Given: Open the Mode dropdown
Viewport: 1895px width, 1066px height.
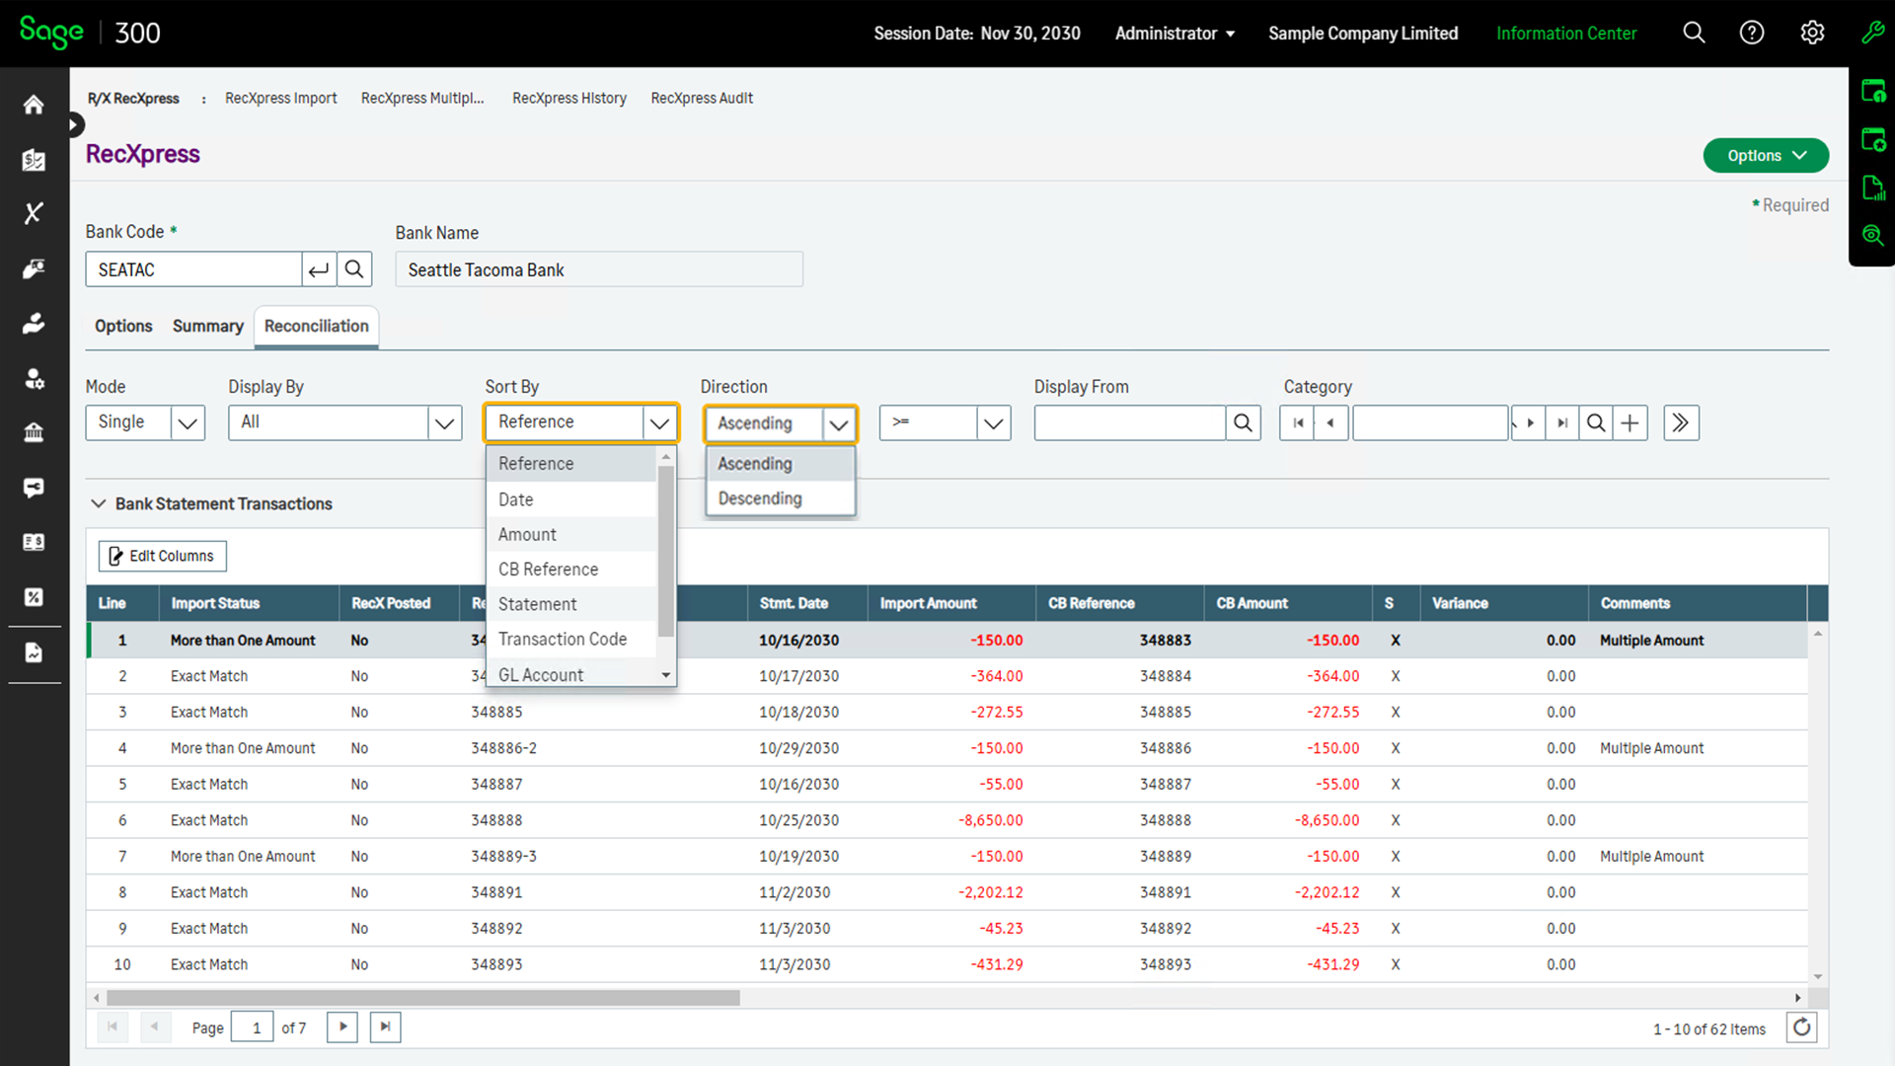Looking at the screenshot, I should click(187, 423).
